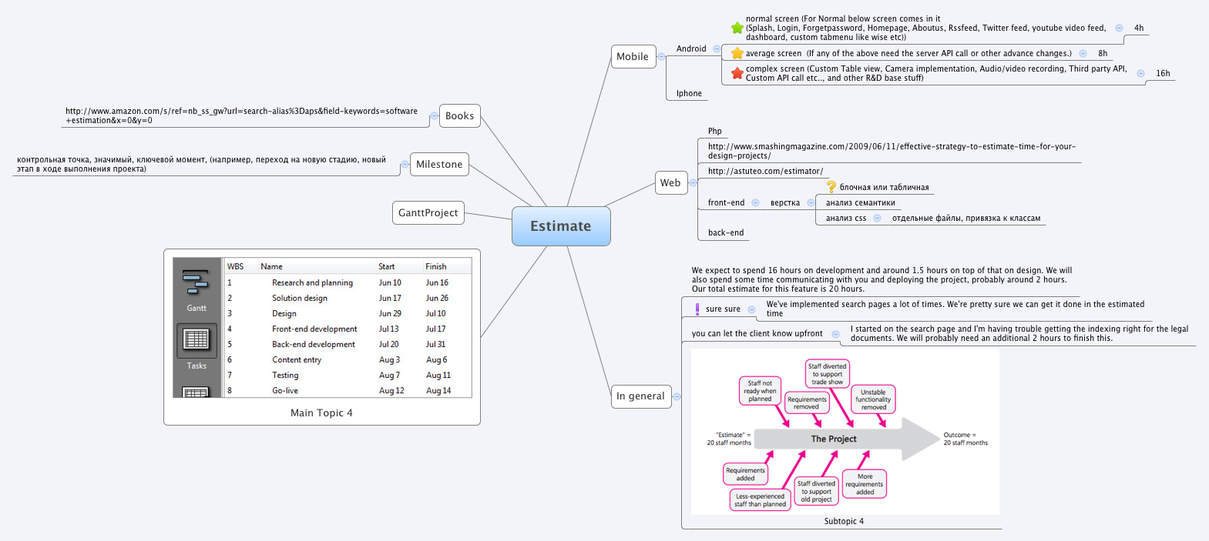Click the Gantt task table image

click(x=322, y=327)
